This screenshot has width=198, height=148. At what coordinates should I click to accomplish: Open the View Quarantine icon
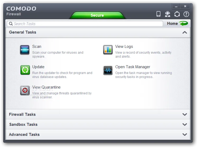click(x=25, y=90)
